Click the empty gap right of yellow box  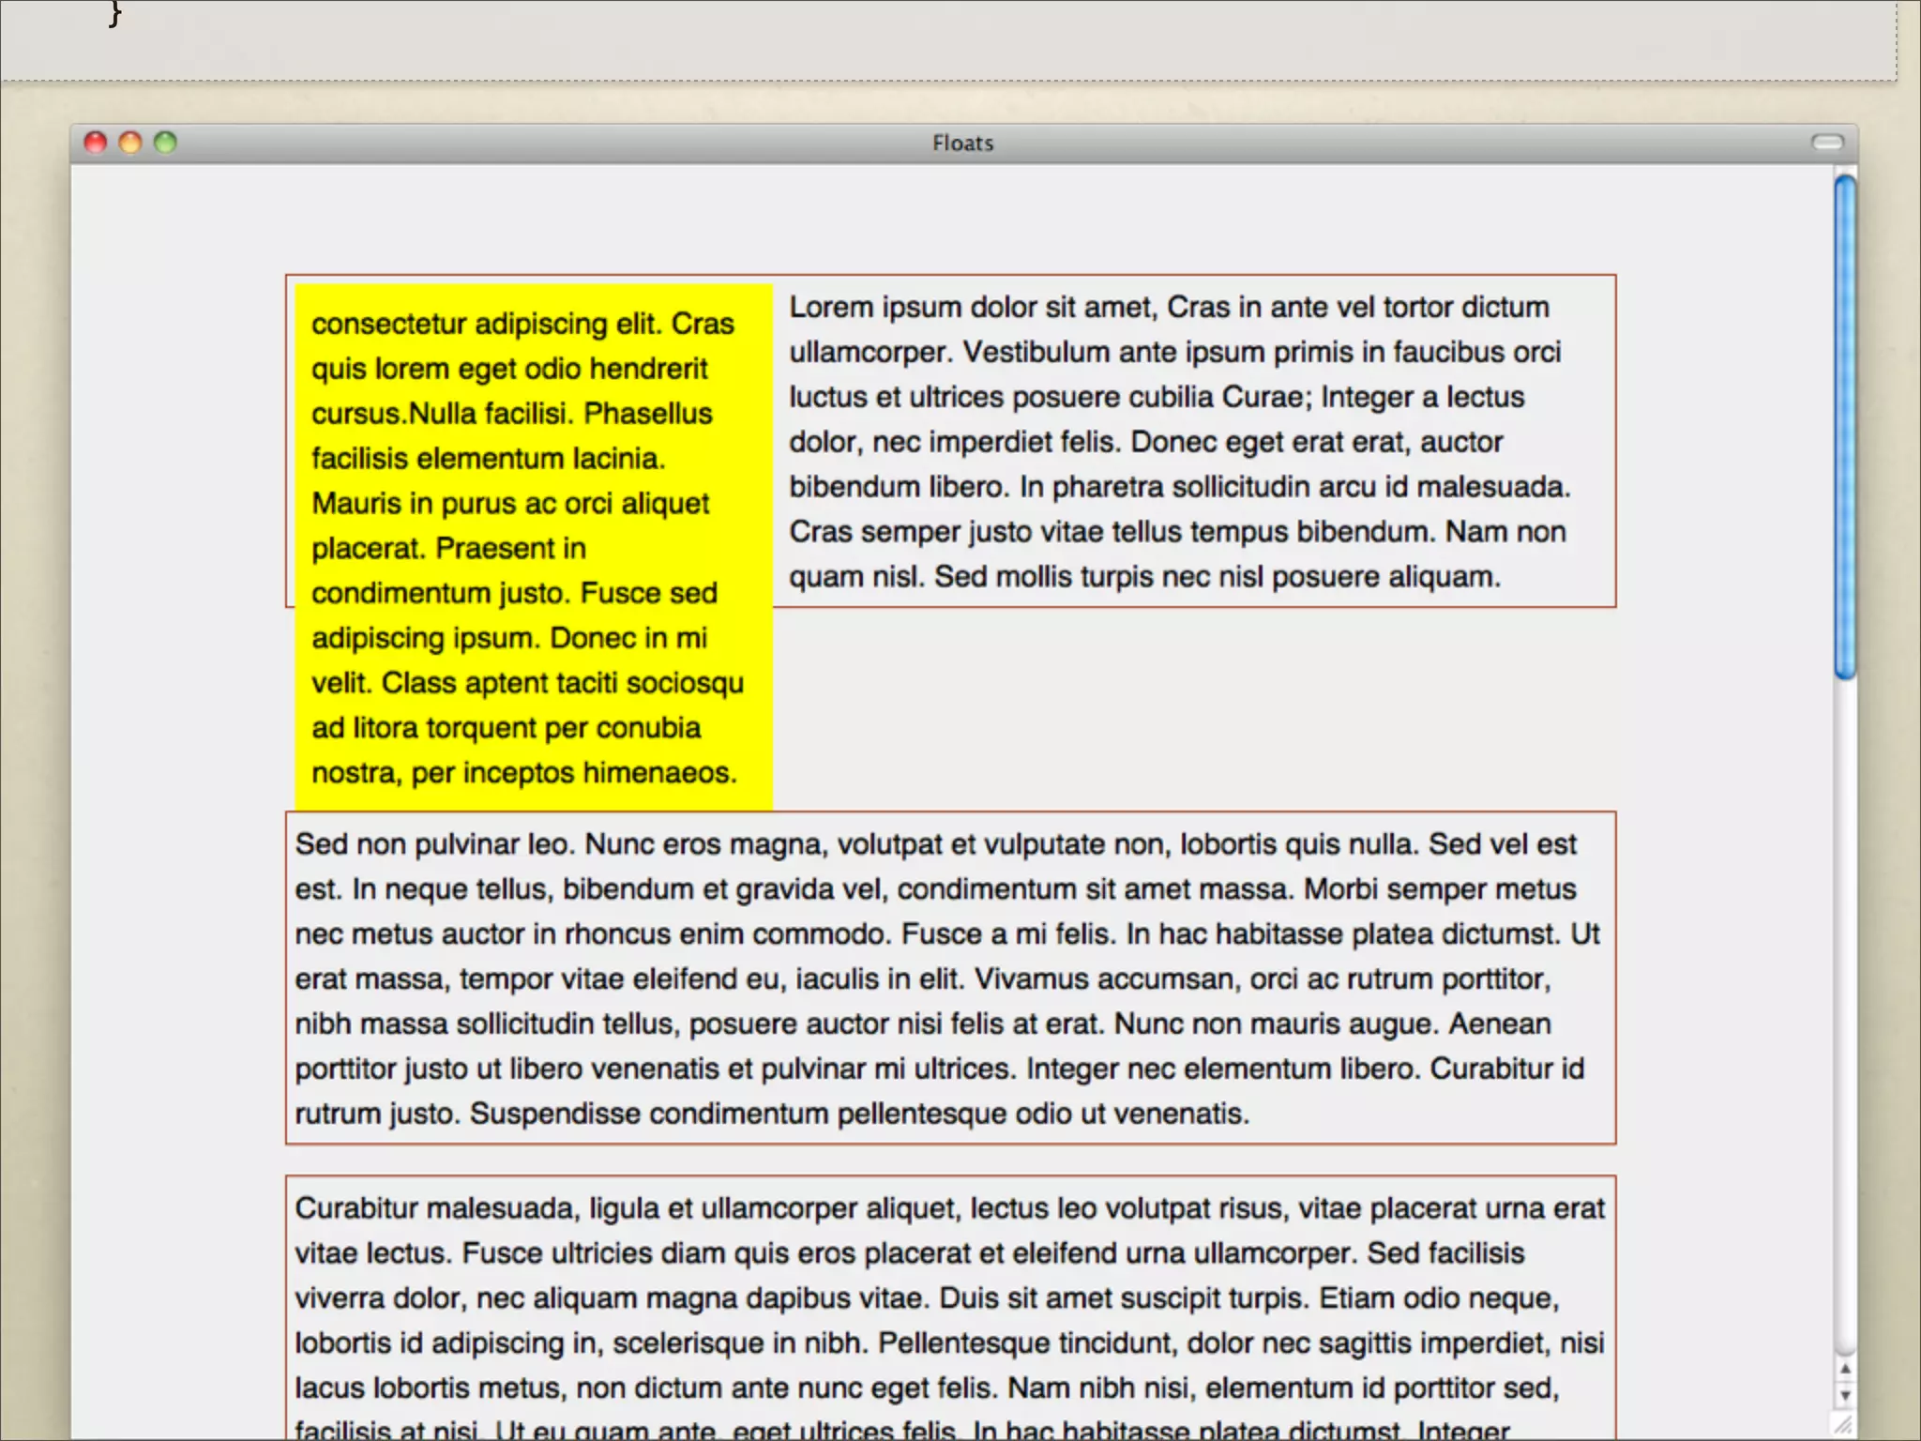point(1191,708)
